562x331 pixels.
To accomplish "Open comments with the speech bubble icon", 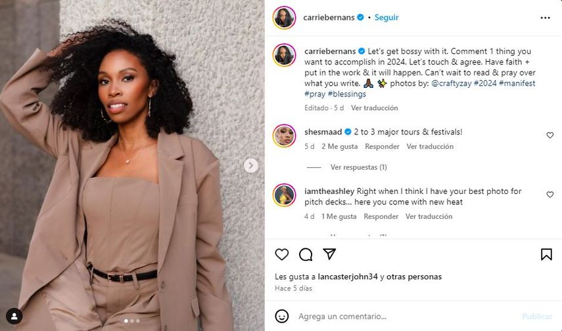I will pyautogui.click(x=306, y=254).
